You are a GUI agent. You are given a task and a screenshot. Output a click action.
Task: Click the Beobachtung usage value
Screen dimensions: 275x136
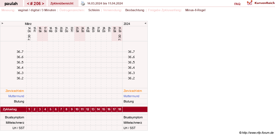[x=135, y=10]
